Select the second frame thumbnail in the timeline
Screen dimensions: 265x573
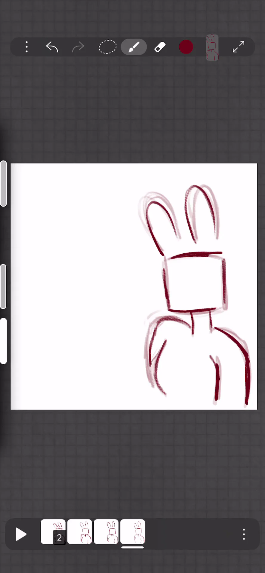coord(80,532)
